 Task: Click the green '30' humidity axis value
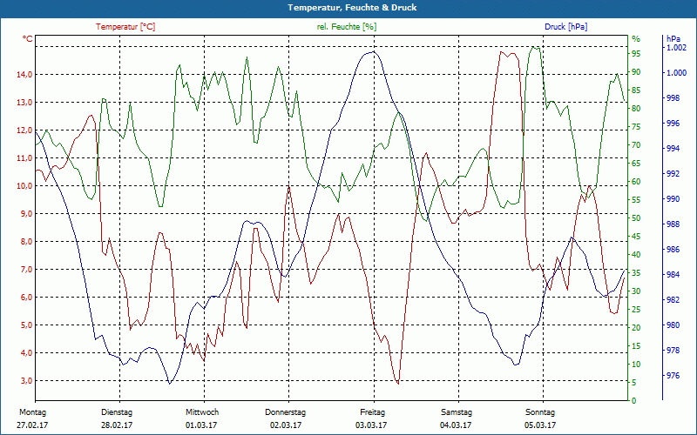click(636, 291)
